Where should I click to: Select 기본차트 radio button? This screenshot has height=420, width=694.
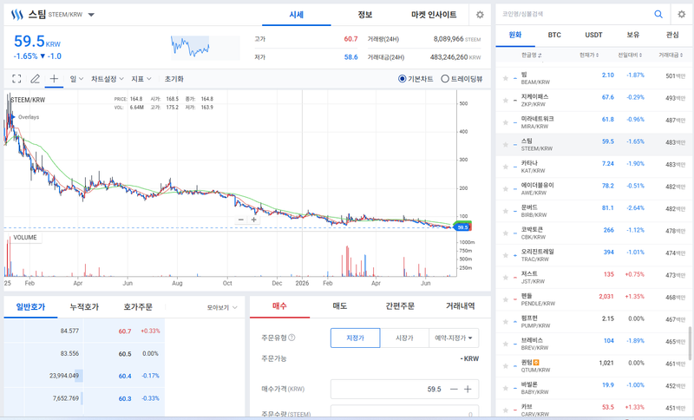tap(402, 79)
